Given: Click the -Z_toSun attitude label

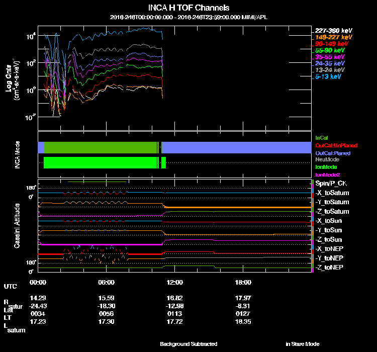Looking at the screenshot, I should point(328,239).
